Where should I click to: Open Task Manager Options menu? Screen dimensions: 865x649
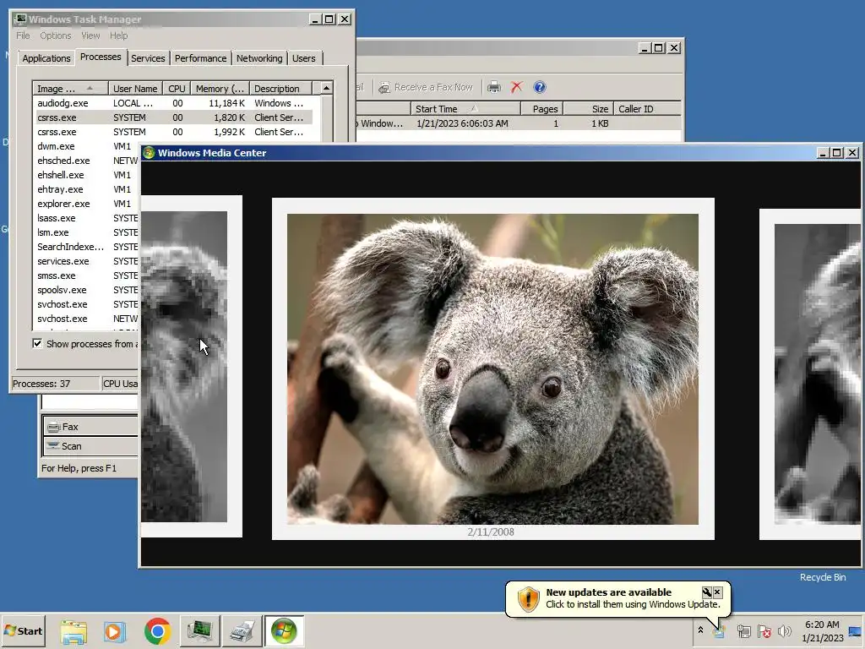point(55,35)
